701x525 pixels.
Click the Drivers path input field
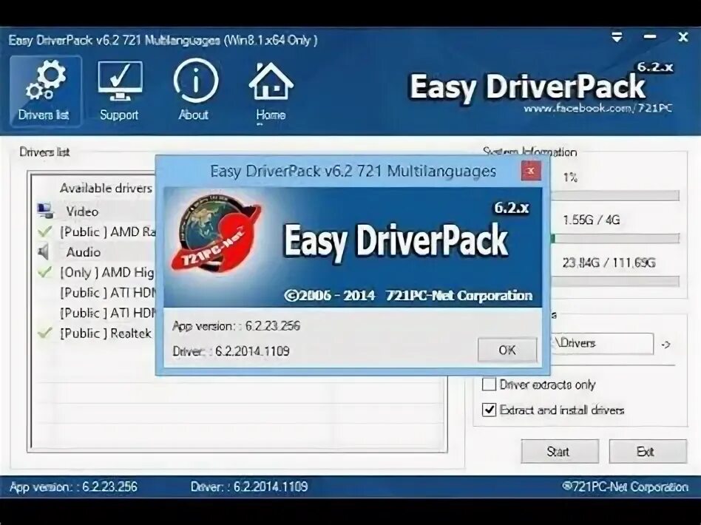point(601,343)
